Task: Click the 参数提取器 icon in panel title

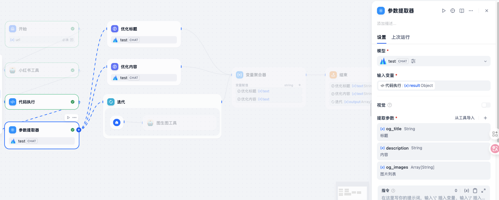Action: (x=381, y=11)
